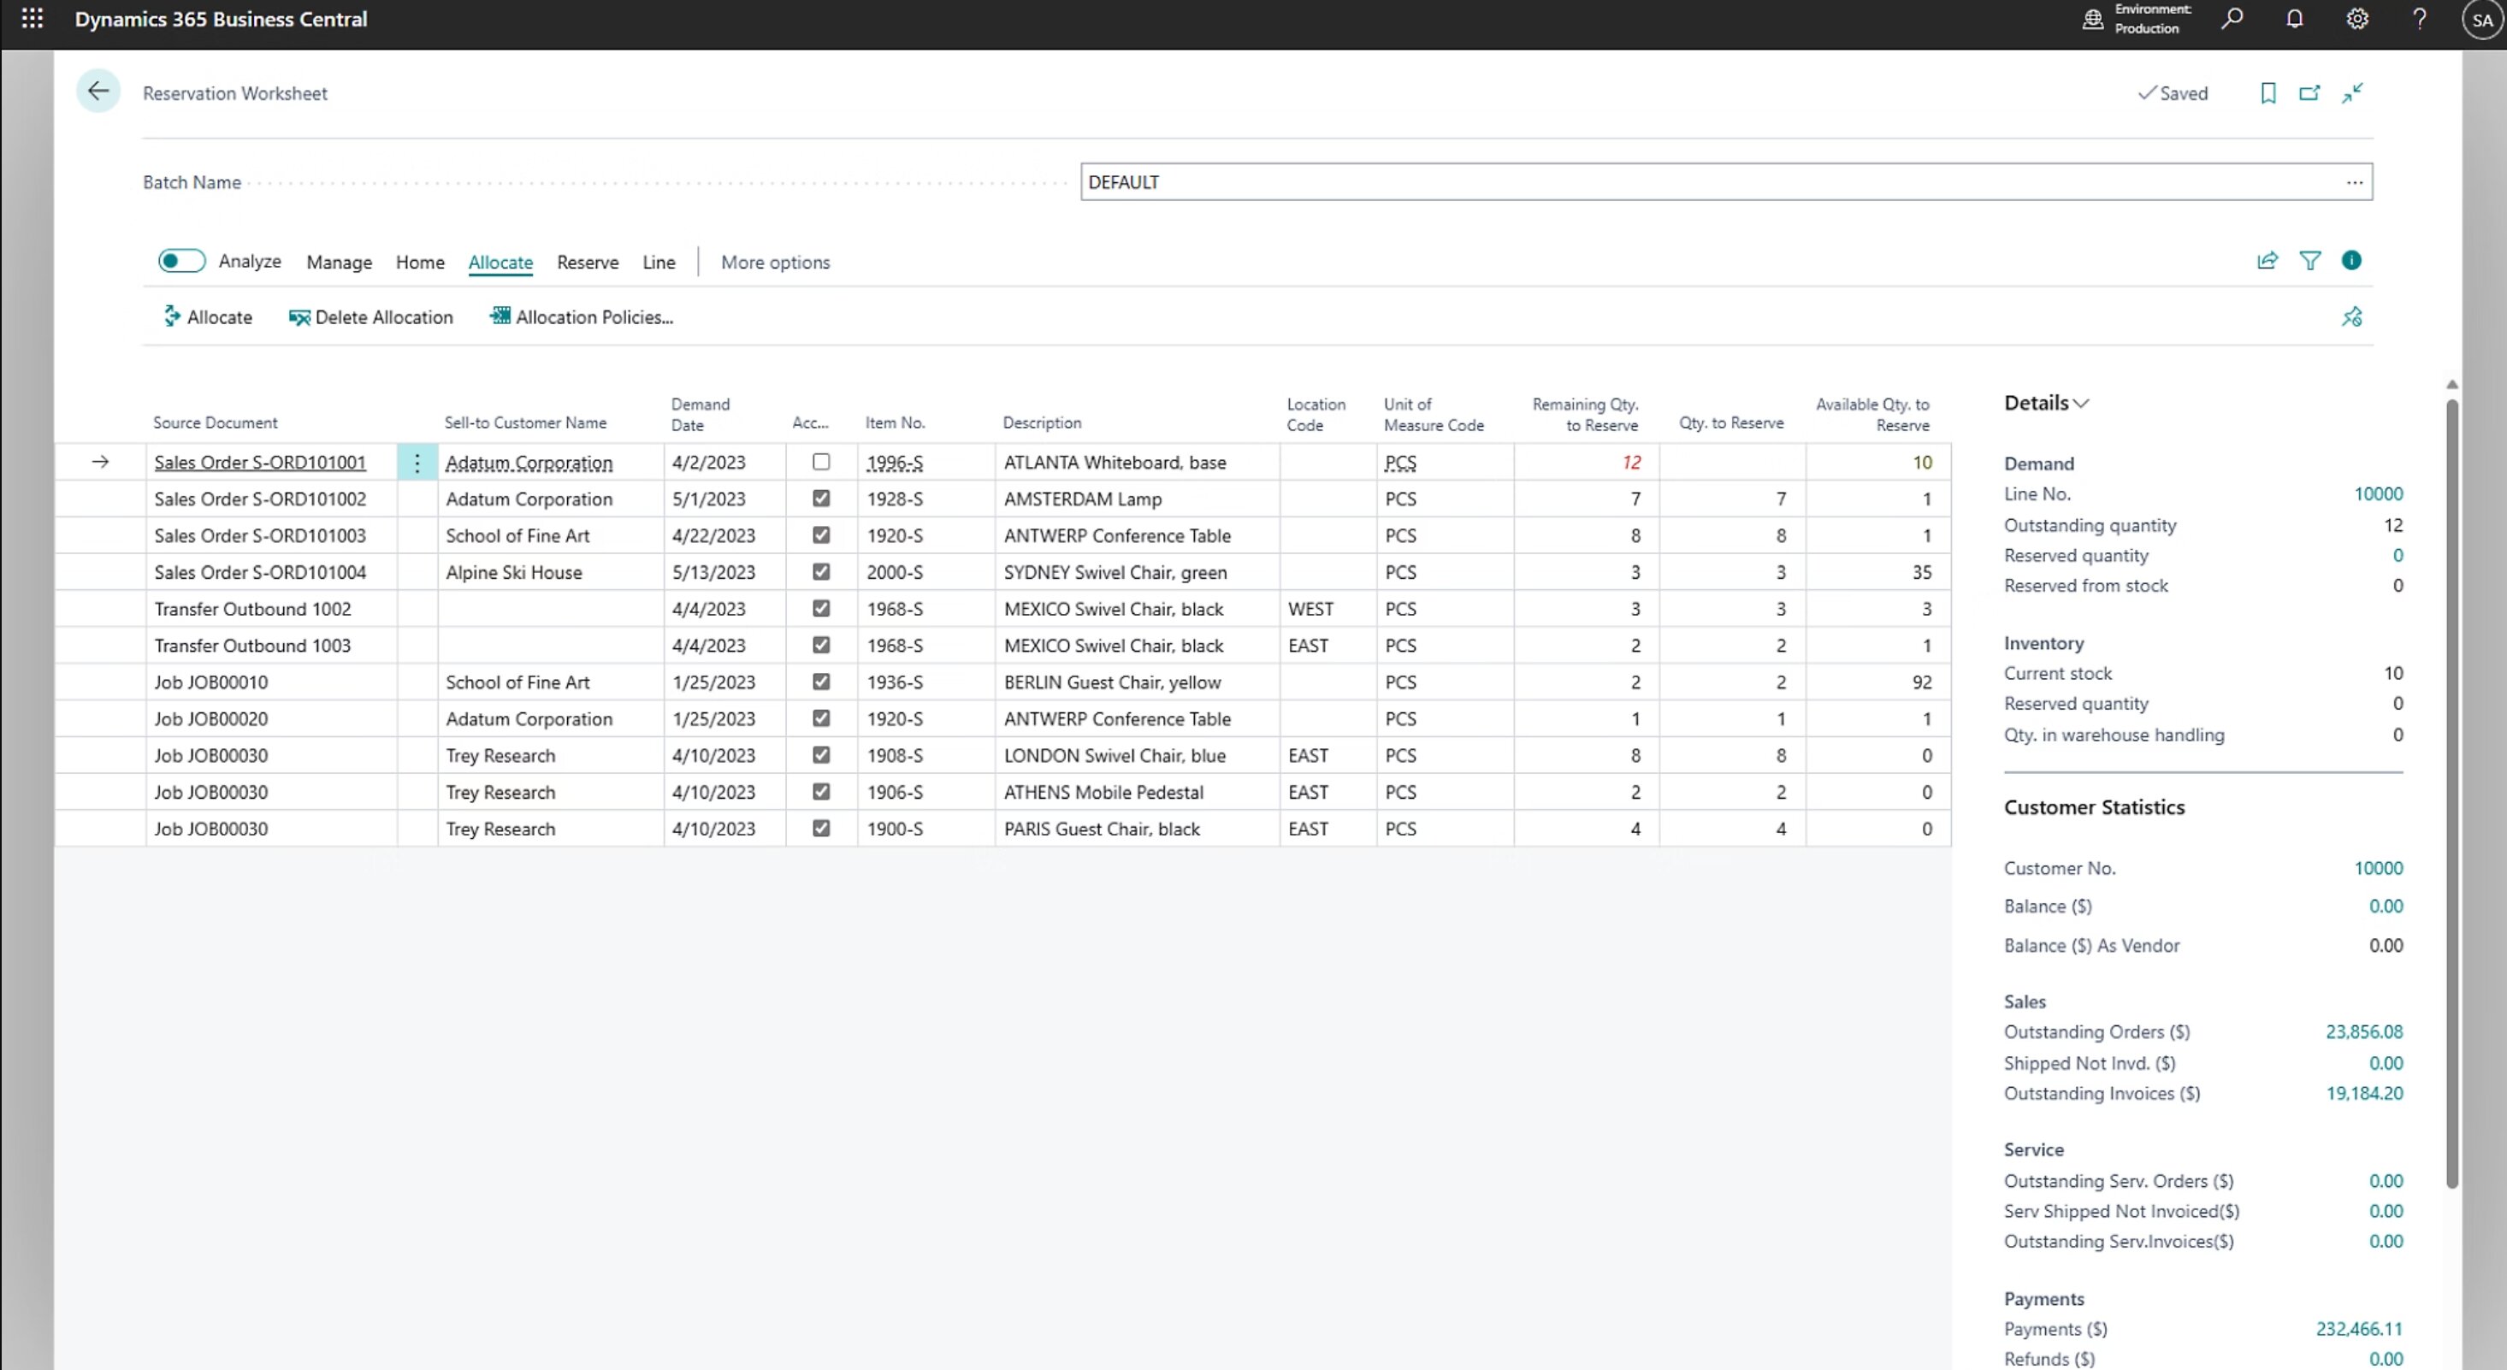Click the share icon in toolbar
This screenshot has width=2507, height=1370.
click(2267, 261)
